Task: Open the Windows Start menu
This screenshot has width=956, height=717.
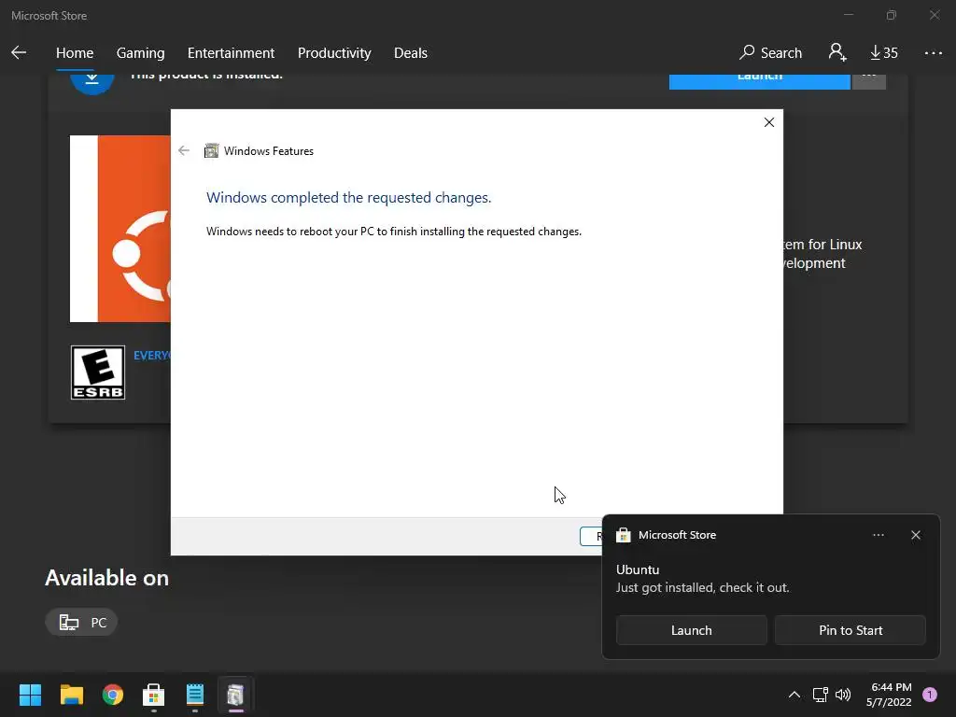Action: [30, 695]
